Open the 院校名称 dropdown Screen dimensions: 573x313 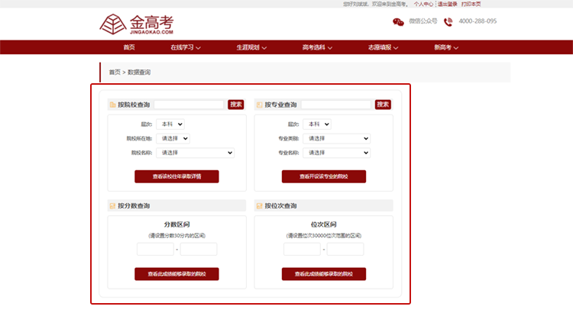click(195, 153)
